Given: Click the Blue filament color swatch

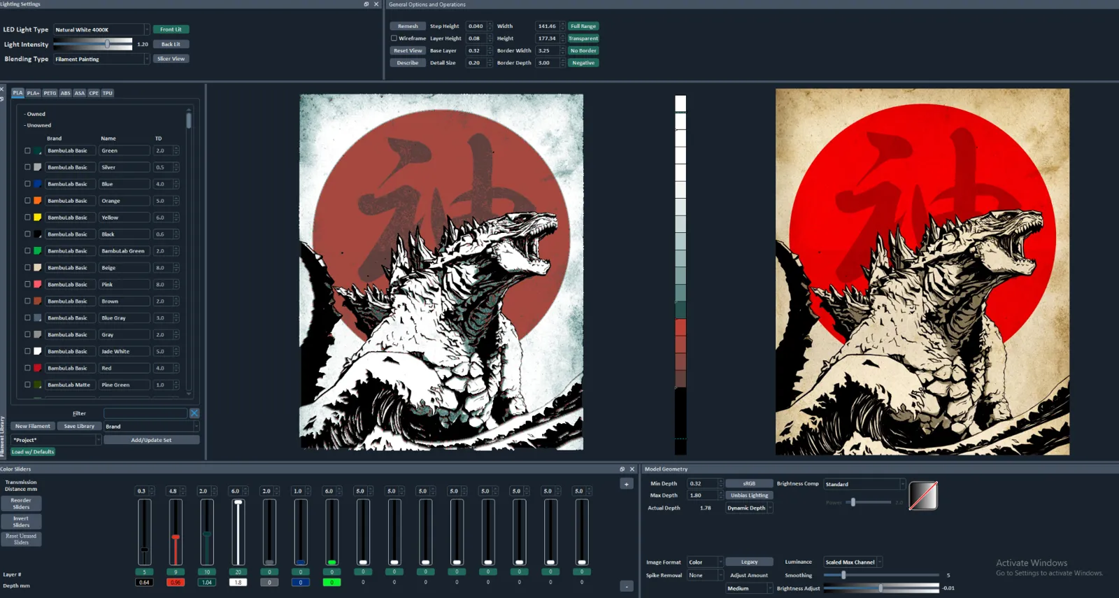Looking at the screenshot, I should [38, 184].
